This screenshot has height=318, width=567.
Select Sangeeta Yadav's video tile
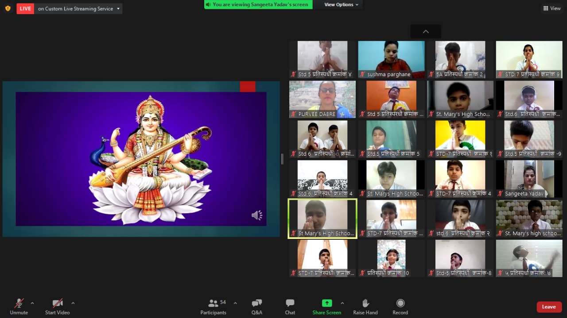pyautogui.click(x=529, y=179)
